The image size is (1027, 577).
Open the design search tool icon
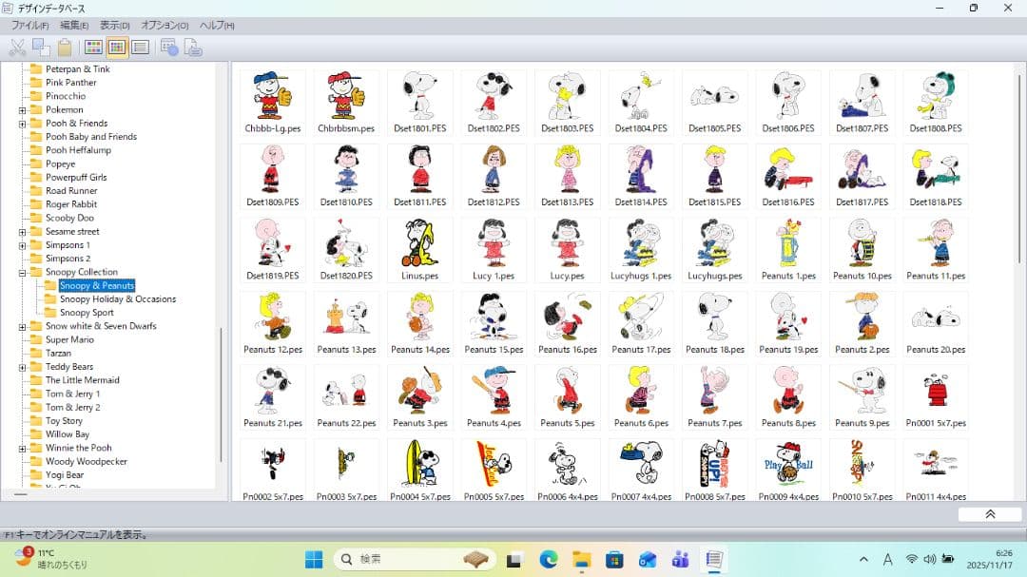(169, 47)
